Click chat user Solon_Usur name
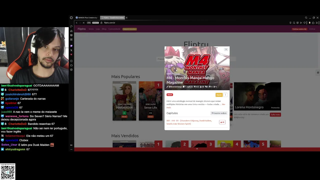This screenshot has height=180, width=320. [x=9, y=145]
